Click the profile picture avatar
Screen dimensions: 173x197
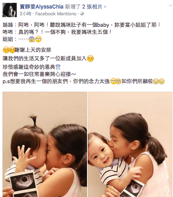click(x=10, y=10)
